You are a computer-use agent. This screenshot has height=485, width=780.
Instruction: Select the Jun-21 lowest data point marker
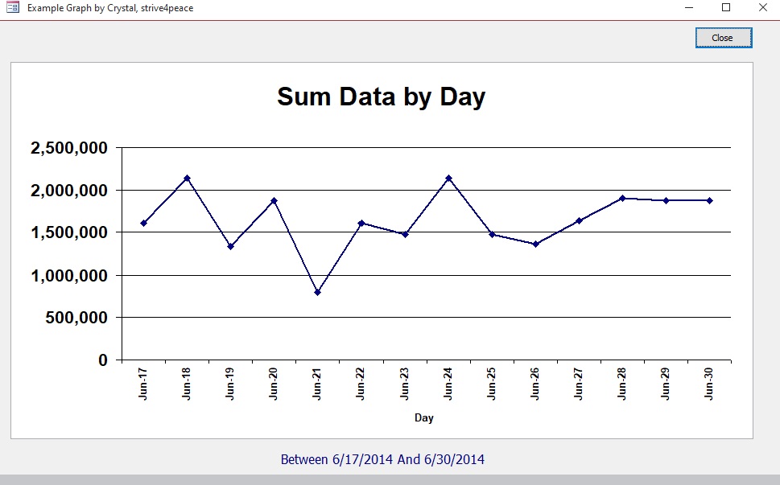[x=318, y=292]
